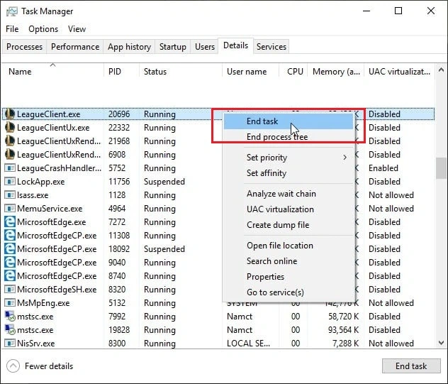
Task: Switch to the Services tab
Action: [x=271, y=47]
